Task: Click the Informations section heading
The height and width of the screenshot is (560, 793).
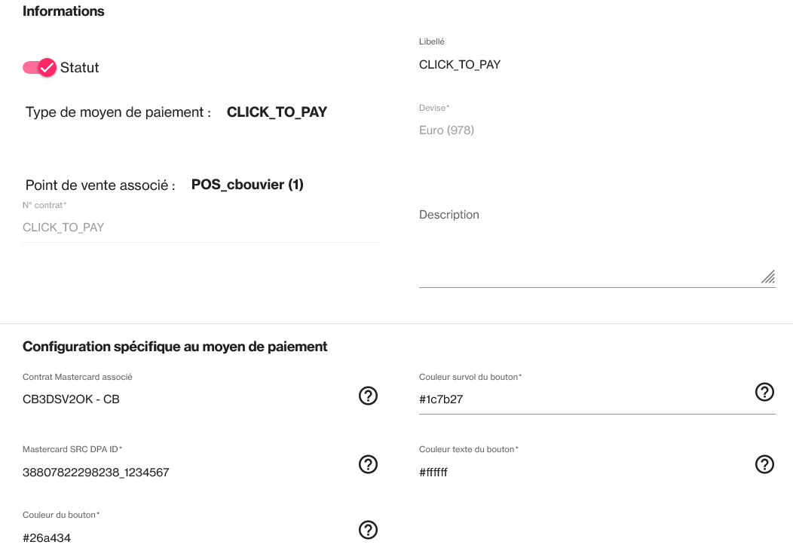Action: [63, 11]
